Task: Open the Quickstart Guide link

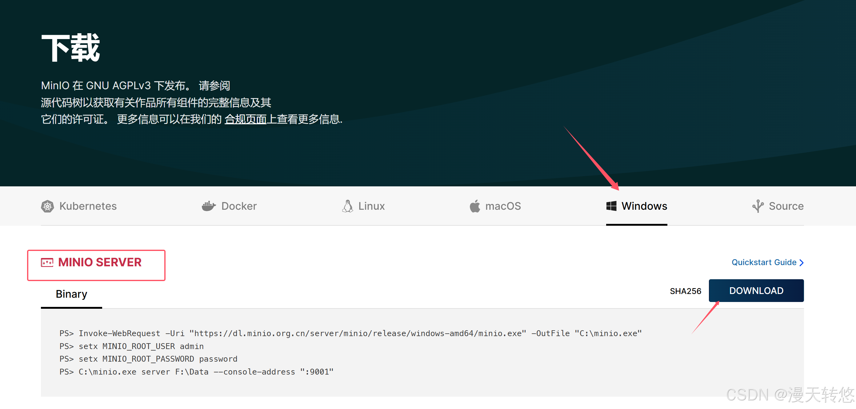Action: tap(764, 263)
